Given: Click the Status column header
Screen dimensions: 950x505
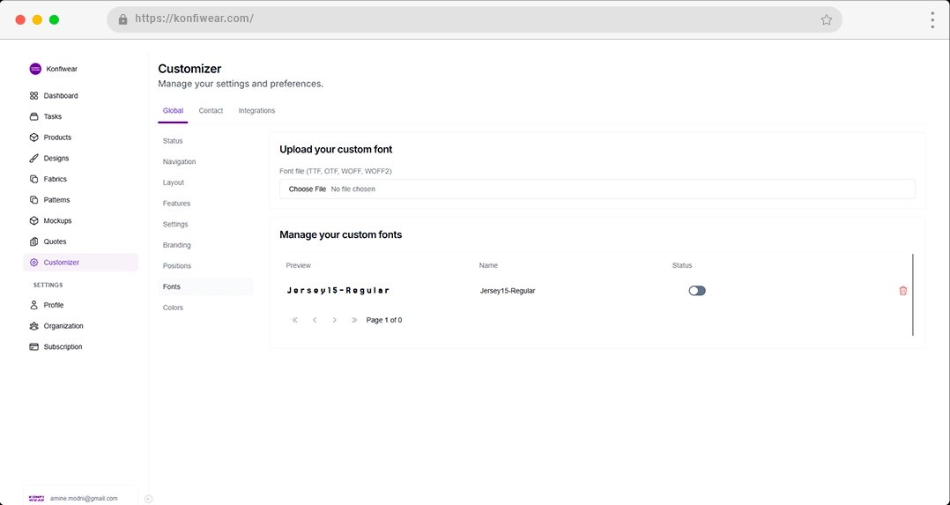Looking at the screenshot, I should [x=681, y=265].
